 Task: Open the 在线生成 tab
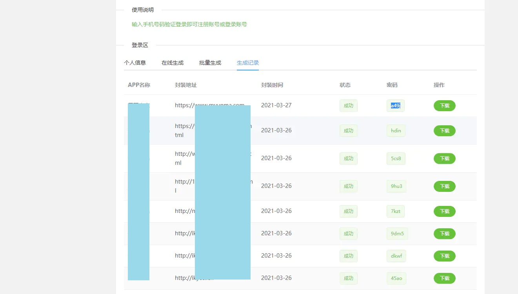point(173,62)
